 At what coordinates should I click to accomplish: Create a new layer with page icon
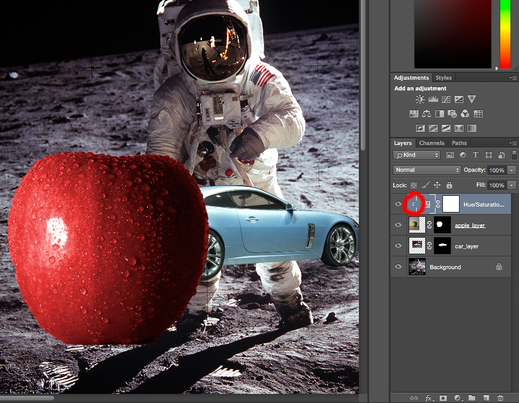pyautogui.click(x=486, y=398)
